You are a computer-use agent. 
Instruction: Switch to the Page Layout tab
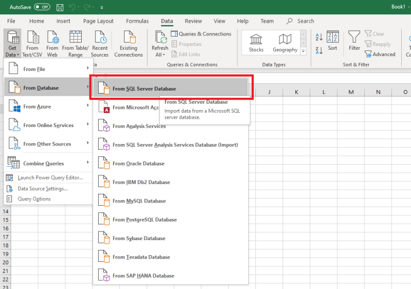coord(98,21)
